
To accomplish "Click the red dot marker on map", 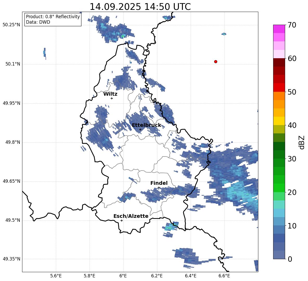I will click(x=215, y=62).
